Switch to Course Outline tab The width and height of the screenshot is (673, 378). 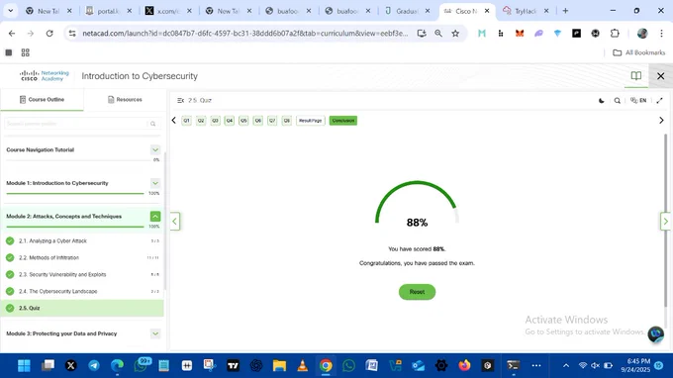pyautogui.click(x=42, y=100)
